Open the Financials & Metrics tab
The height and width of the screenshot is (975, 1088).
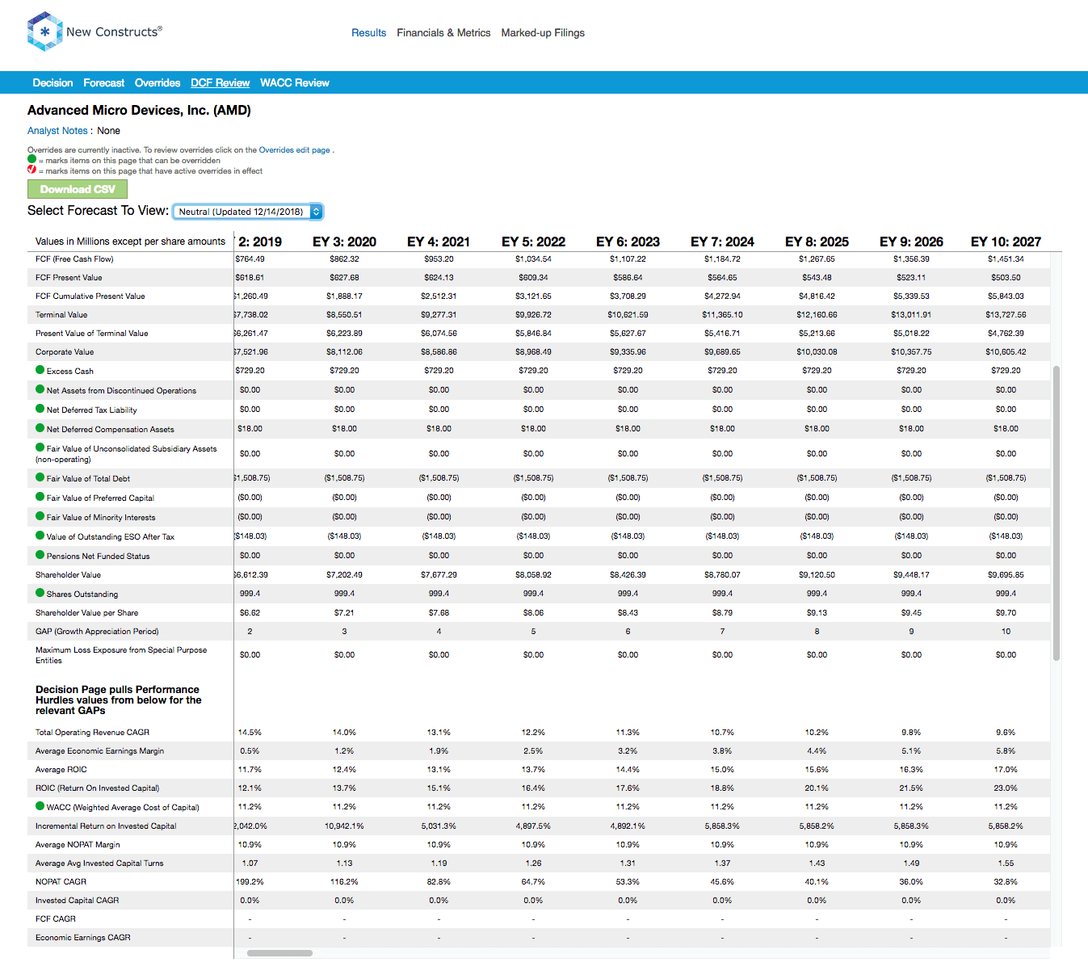(x=443, y=33)
